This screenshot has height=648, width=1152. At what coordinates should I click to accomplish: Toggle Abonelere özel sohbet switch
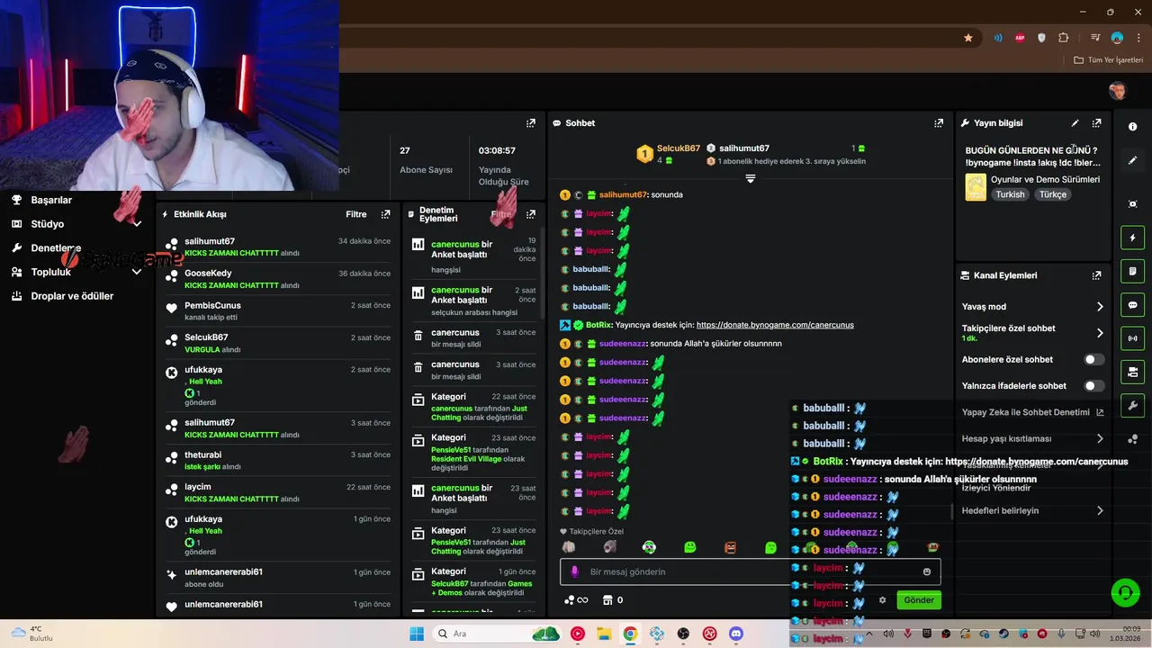(1093, 359)
